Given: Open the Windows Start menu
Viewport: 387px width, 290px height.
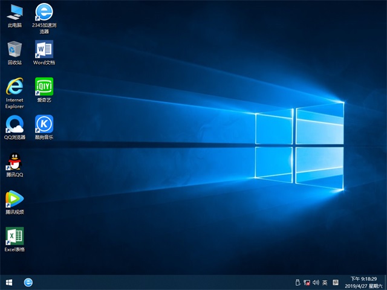Looking at the screenshot, I should point(9,282).
